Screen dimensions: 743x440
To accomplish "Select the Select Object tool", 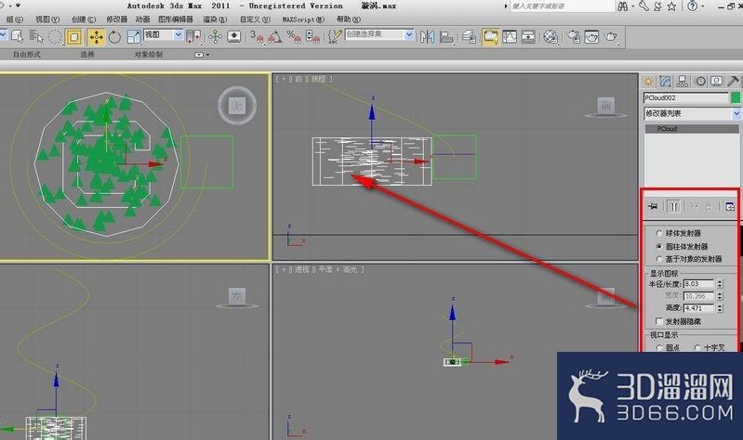I will click(x=18, y=36).
